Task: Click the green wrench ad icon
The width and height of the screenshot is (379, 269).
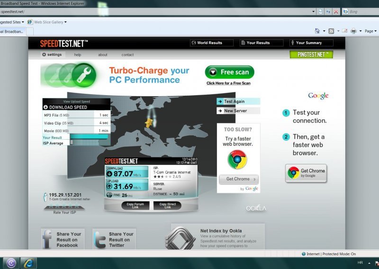Action: (x=84, y=75)
